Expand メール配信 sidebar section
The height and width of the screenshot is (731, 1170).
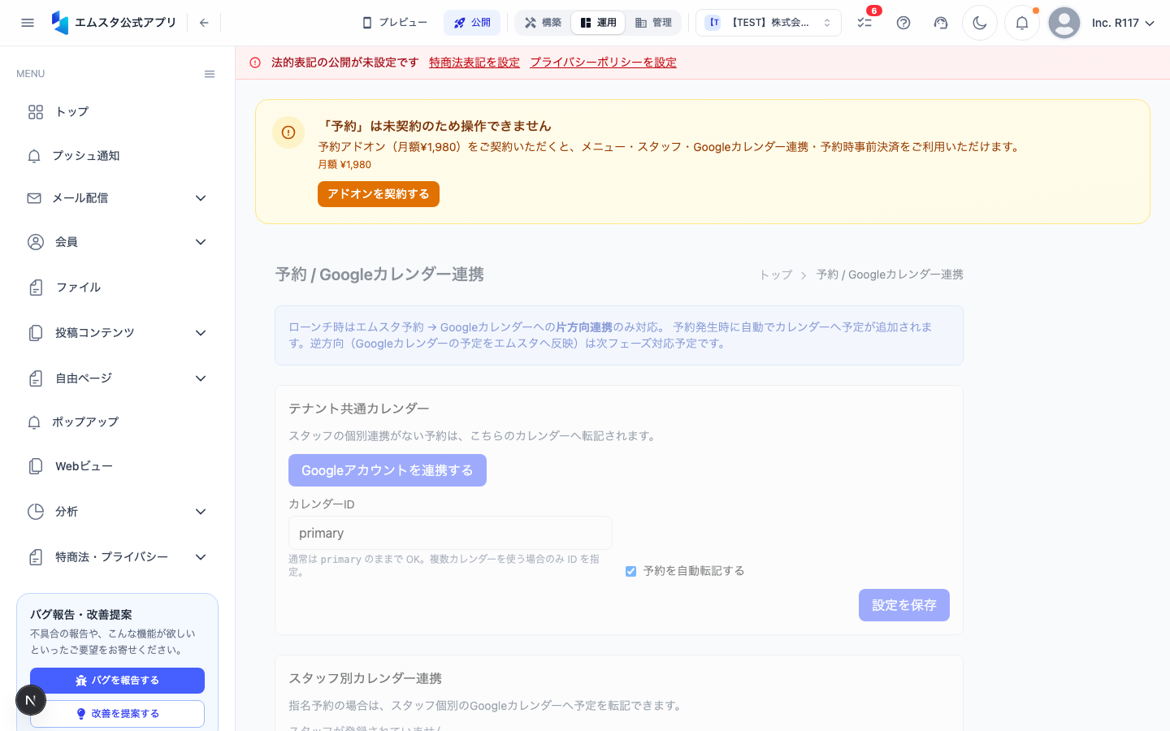(x=117, y=198)
